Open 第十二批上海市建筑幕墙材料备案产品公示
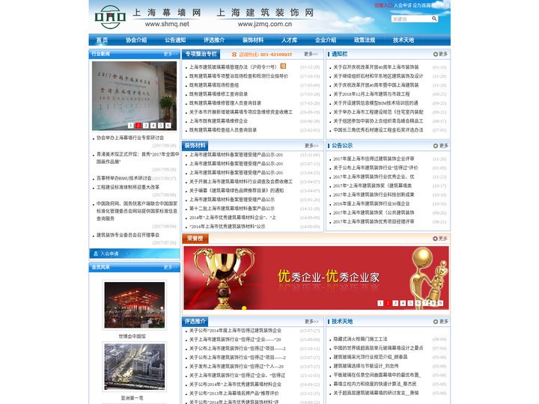The height and width of the screenshot is (404, 539). coord(231,209)
